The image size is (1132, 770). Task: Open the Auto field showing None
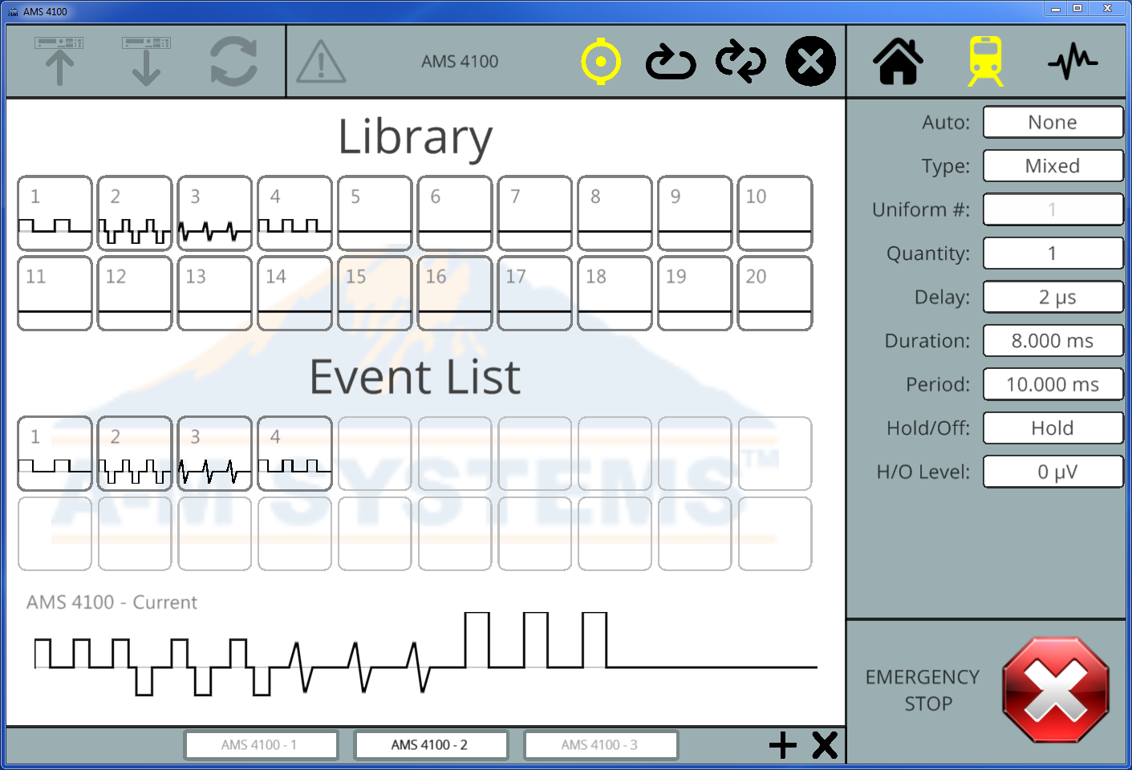point(1053,123)
